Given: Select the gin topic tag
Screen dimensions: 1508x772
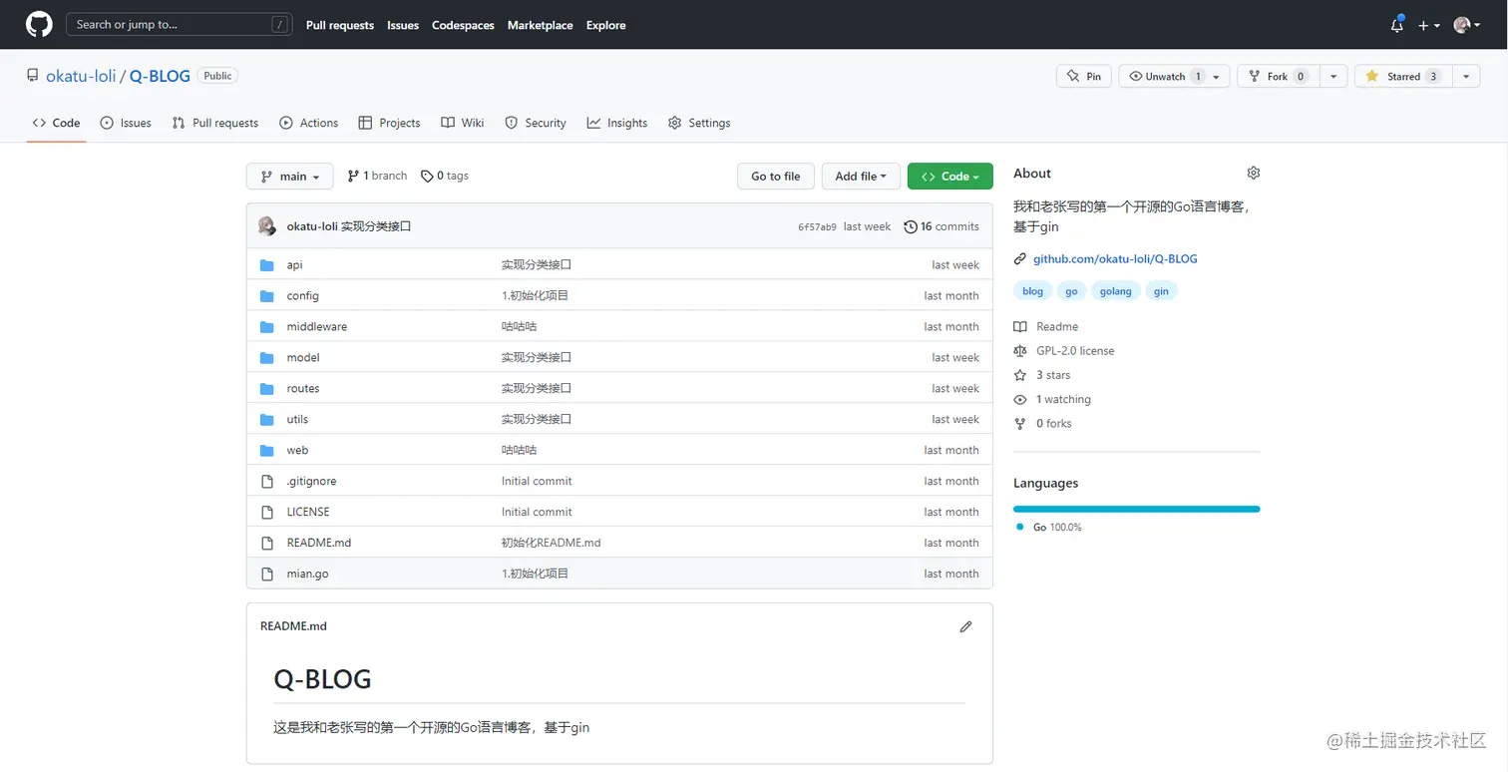Looking at the screenshot, I should point(1161,291).
